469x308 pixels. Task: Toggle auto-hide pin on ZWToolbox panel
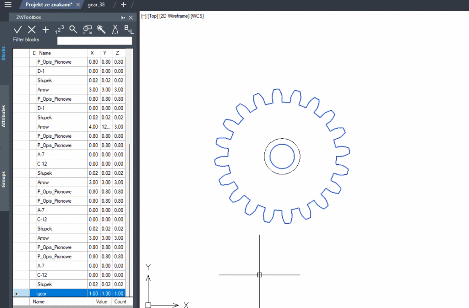point(123,18)
